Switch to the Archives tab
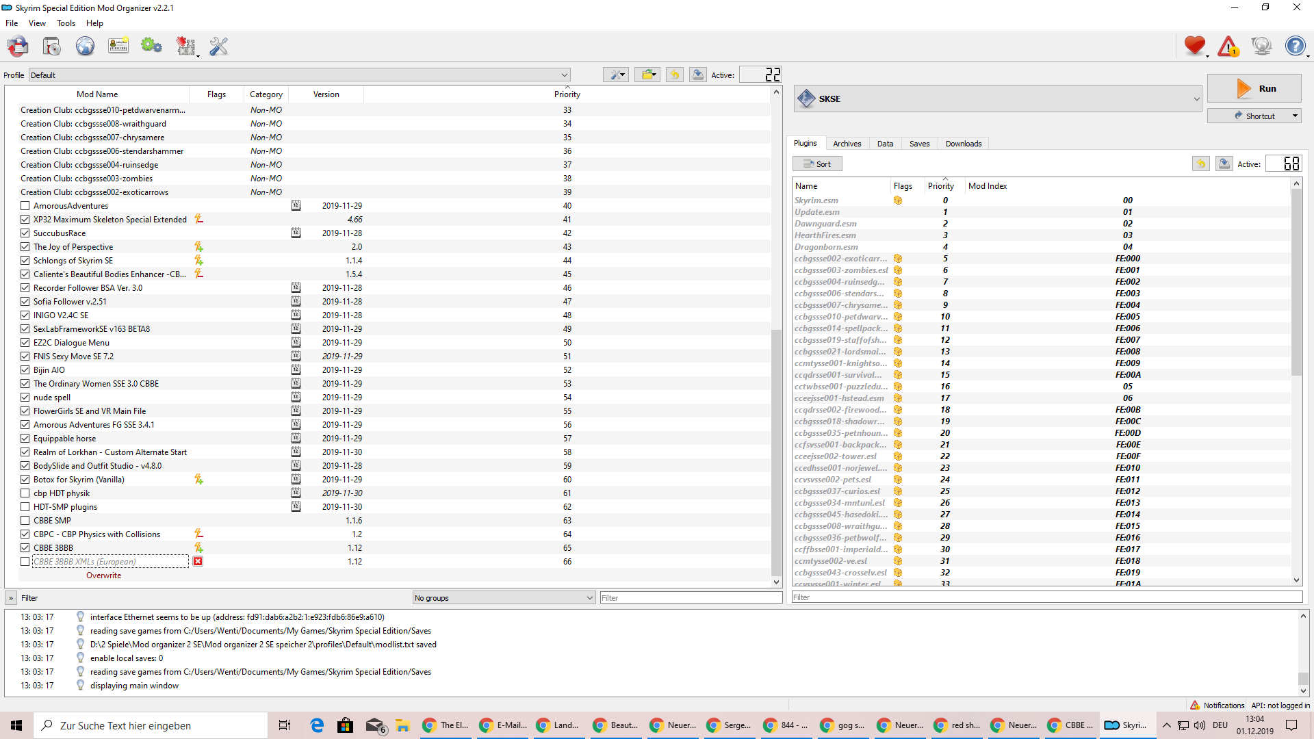The height and width of the screenshot is (739, 1314). pos(847,144)
